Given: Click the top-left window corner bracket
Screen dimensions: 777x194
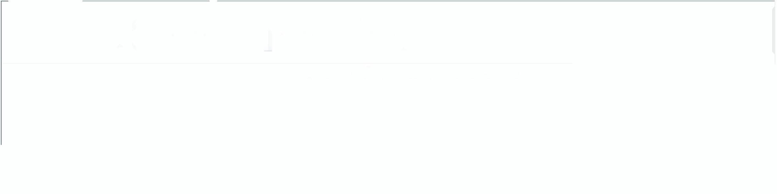Looking at the screenshot, I should [x=5, y=2].
